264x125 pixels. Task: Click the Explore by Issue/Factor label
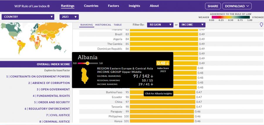[57, 71]
